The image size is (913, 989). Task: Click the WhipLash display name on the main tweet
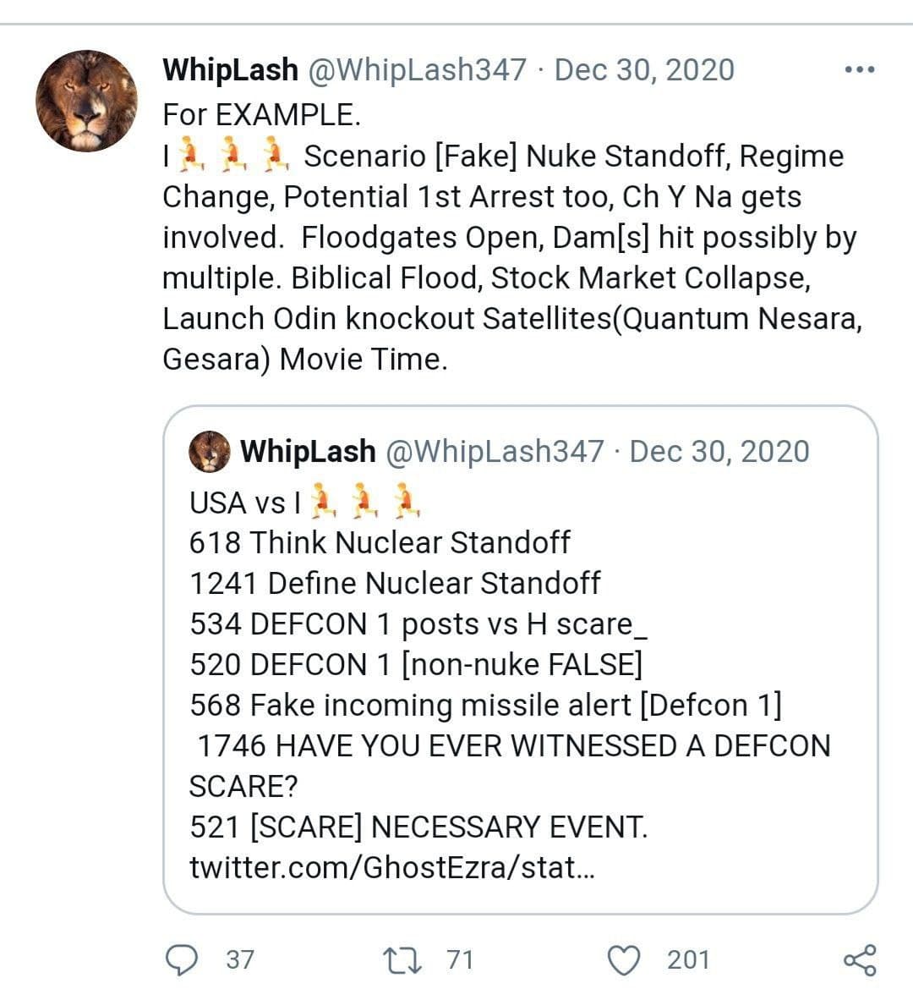(230, 70)
